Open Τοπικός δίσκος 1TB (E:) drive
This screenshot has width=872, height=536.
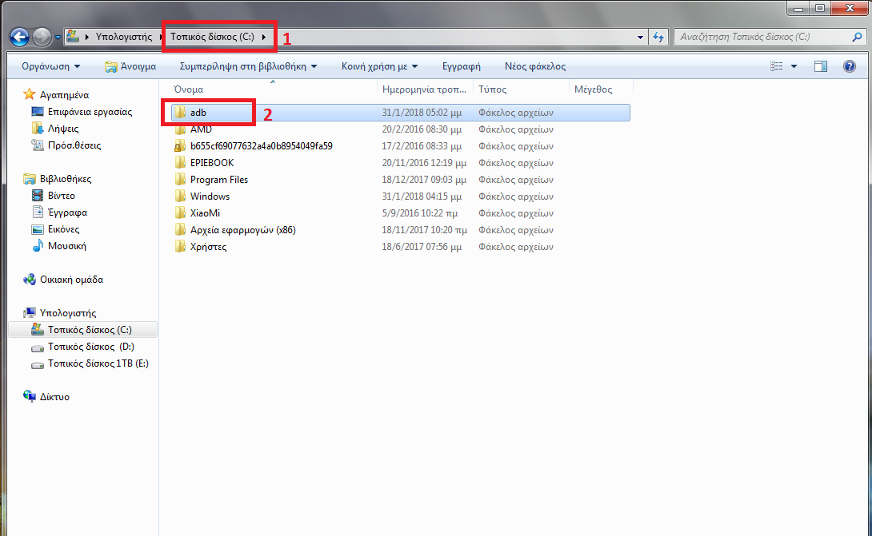98,363
